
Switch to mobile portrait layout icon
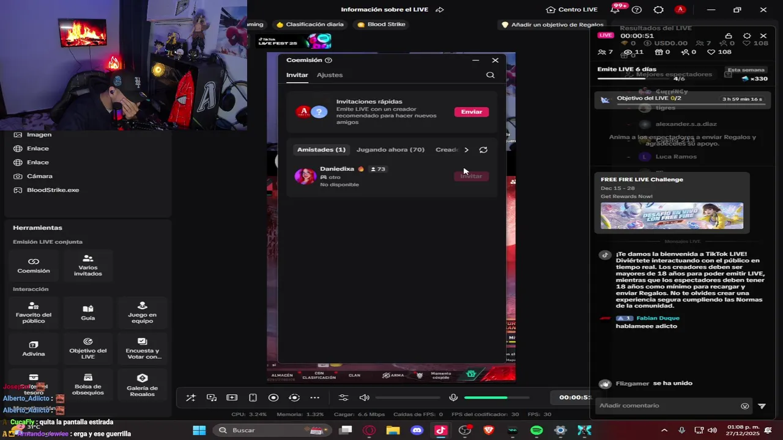tap(253, 398)
